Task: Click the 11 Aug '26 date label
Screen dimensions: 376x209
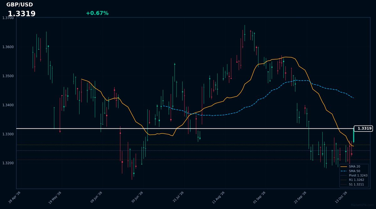Action: [218, 197]
